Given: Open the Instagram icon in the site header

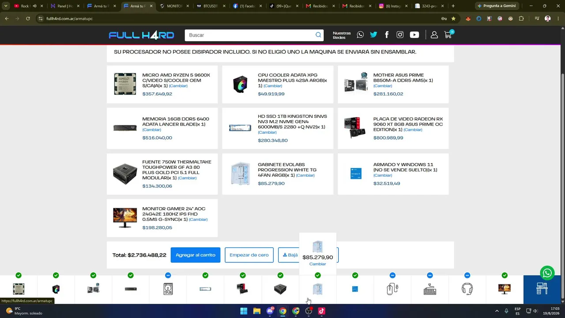Looking at the screenshot, I should [400, 35].
